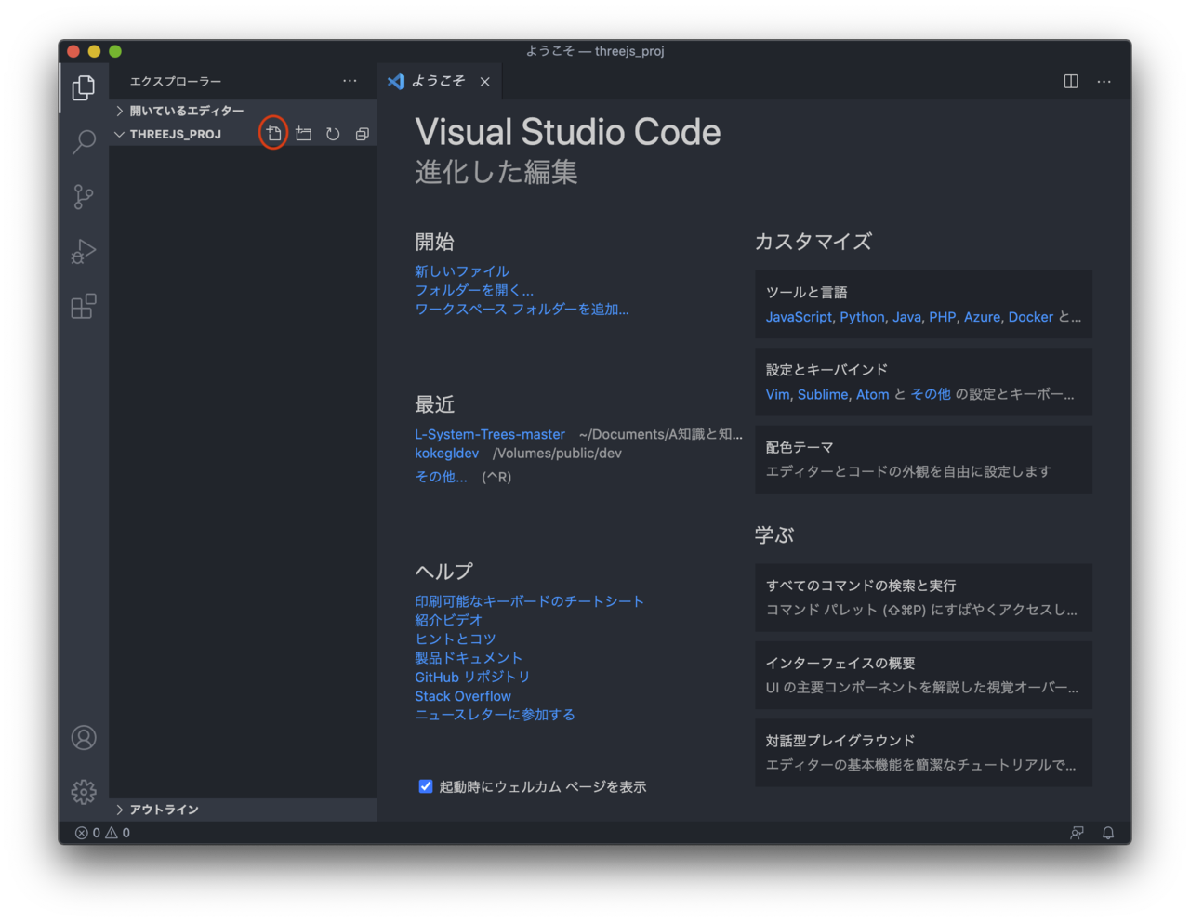This screenshot has width=1190, height=922.
Task: Click the Docker tools link
Action: click(x=1031, y=317)
